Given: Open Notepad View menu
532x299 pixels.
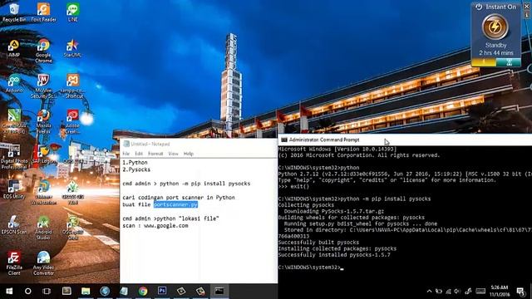Looking at the screenshot, I should click(173, 154).
